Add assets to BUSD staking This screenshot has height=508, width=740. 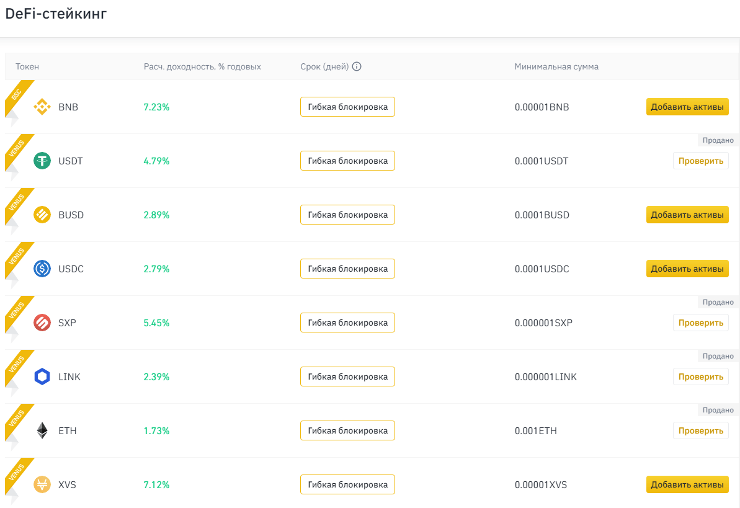click(x=687, y=215)
